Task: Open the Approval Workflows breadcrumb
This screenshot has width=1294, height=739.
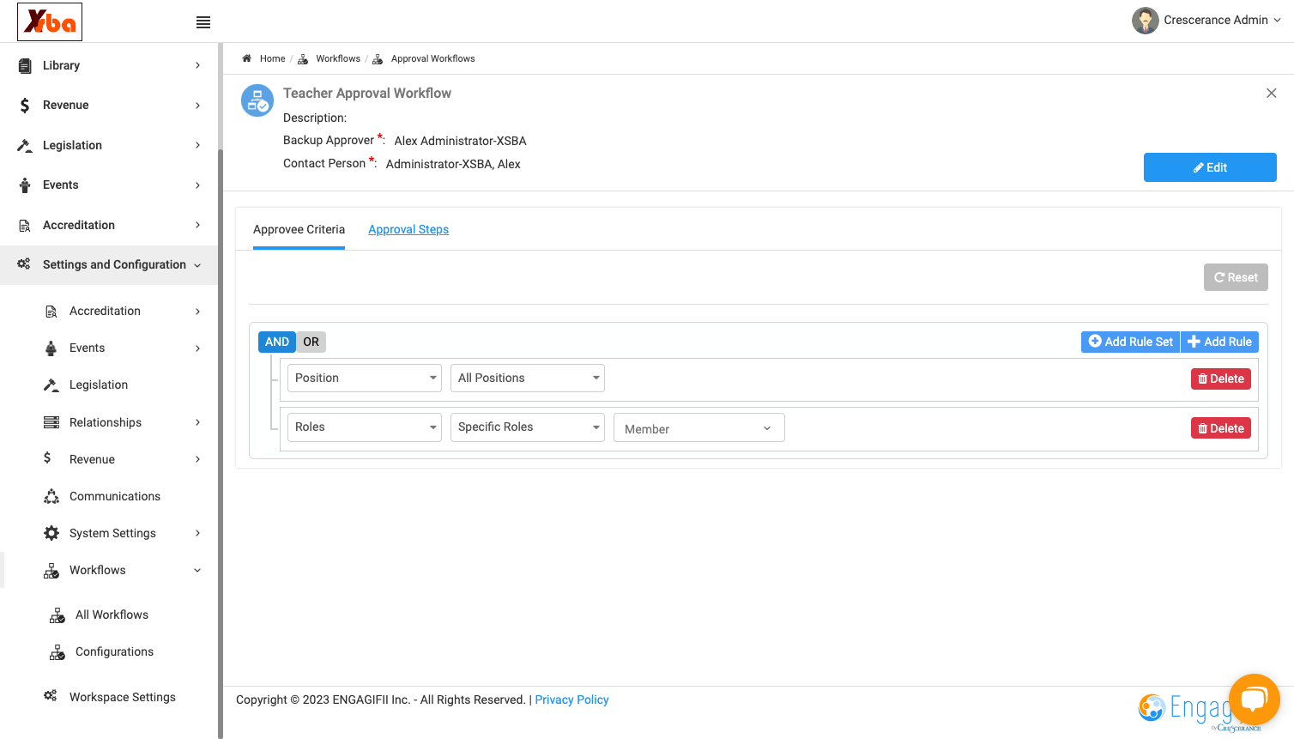Action: 432,58
